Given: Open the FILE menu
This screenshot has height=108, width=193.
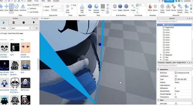Looking at the screenshot, I should point(1,1).
